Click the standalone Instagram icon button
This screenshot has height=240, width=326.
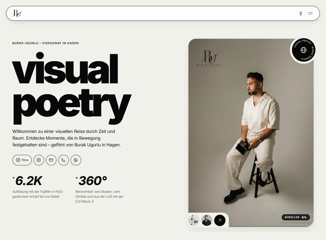(x=39, y=160)
